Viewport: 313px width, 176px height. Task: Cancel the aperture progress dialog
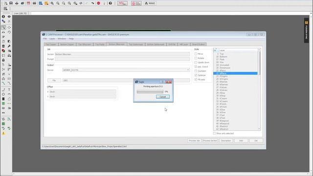click(163, 97)
